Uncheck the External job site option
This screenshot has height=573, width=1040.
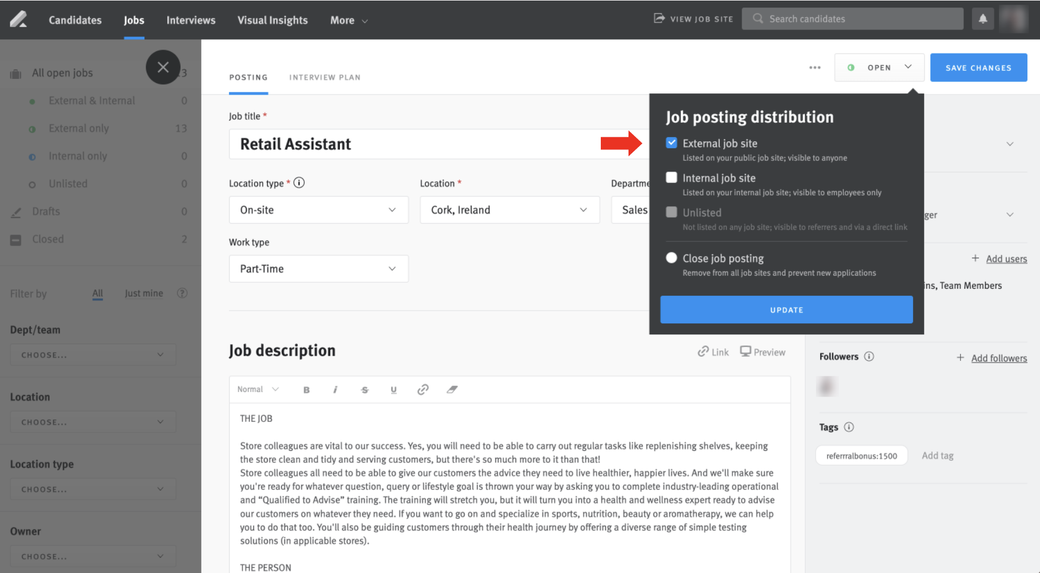tap(671, 142)
